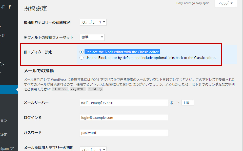Click the login name field with login@example.com
The height and width of the screenshot is (151, 243).
124,118
